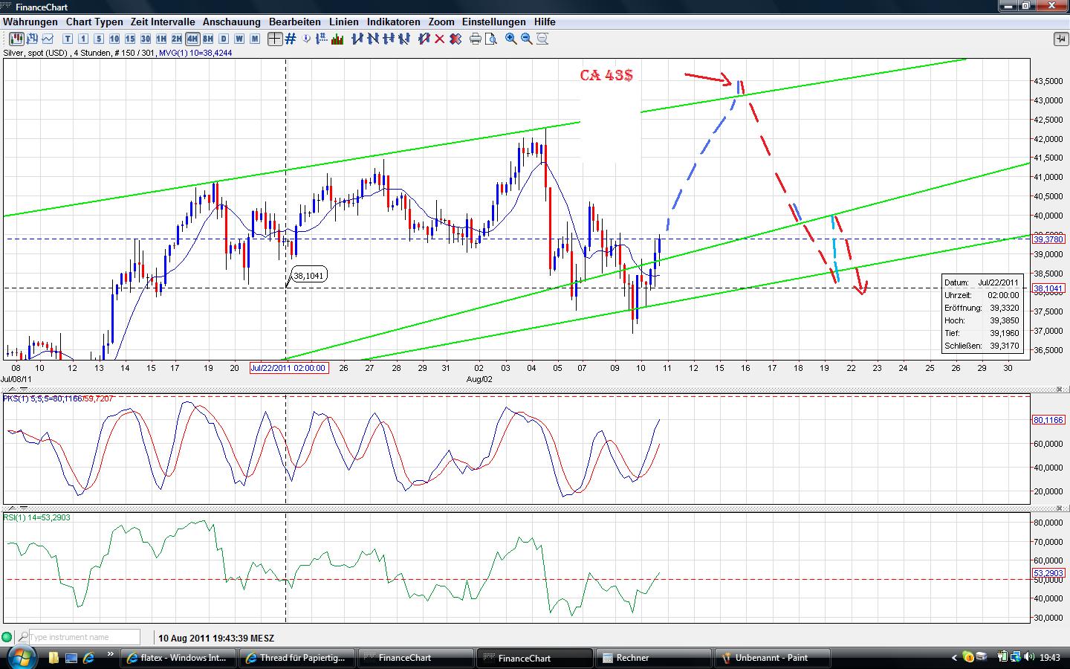
Task: Open indicators via red-green histogram icon
Action: coord(338,39)
